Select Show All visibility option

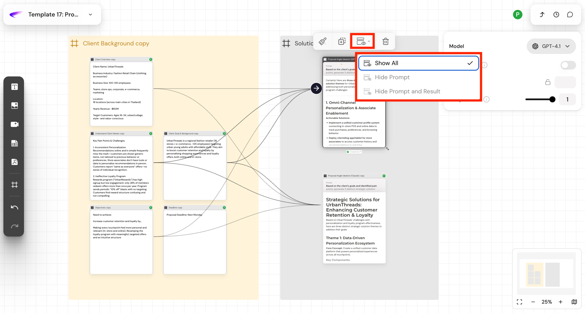[x=418, y=63]
